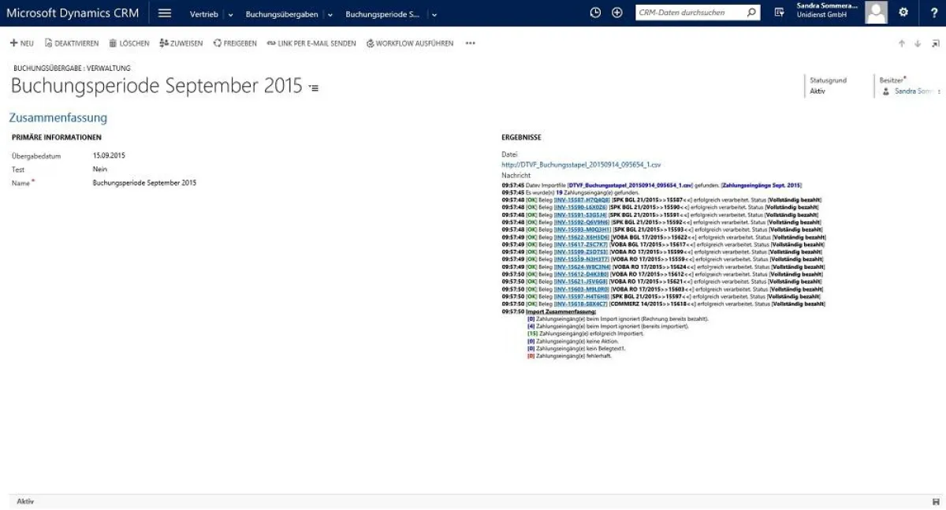Select Vertrieb in the navigation bar
Image resolution: width=946 pixels, height=510 pixels.
pyautogui.click(x=203, y=13)
